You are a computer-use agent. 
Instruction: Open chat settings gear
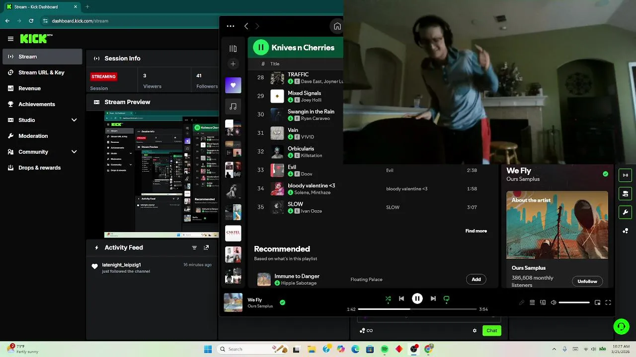(x=475, y=331)
